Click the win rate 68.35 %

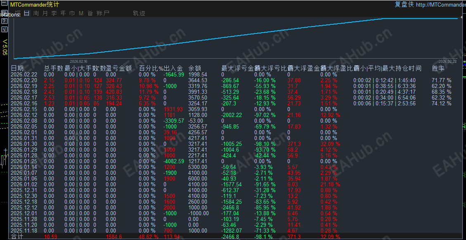[441, 92]
